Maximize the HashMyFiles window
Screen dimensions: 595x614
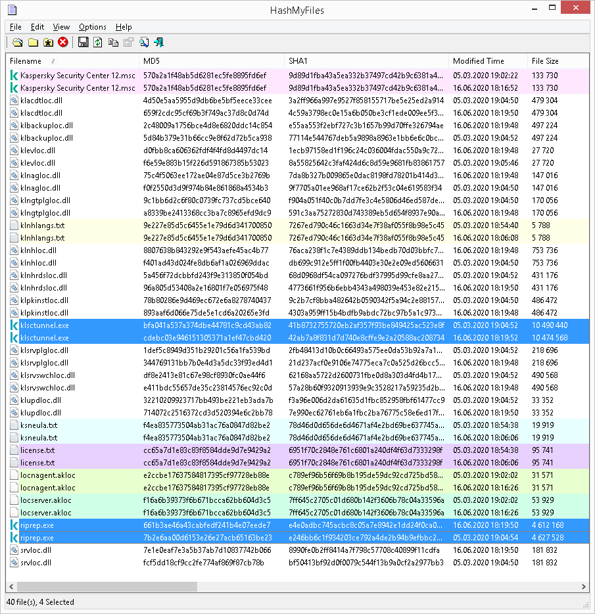point(552,7)
